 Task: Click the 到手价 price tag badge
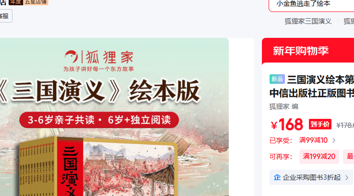tap(320, 124)
